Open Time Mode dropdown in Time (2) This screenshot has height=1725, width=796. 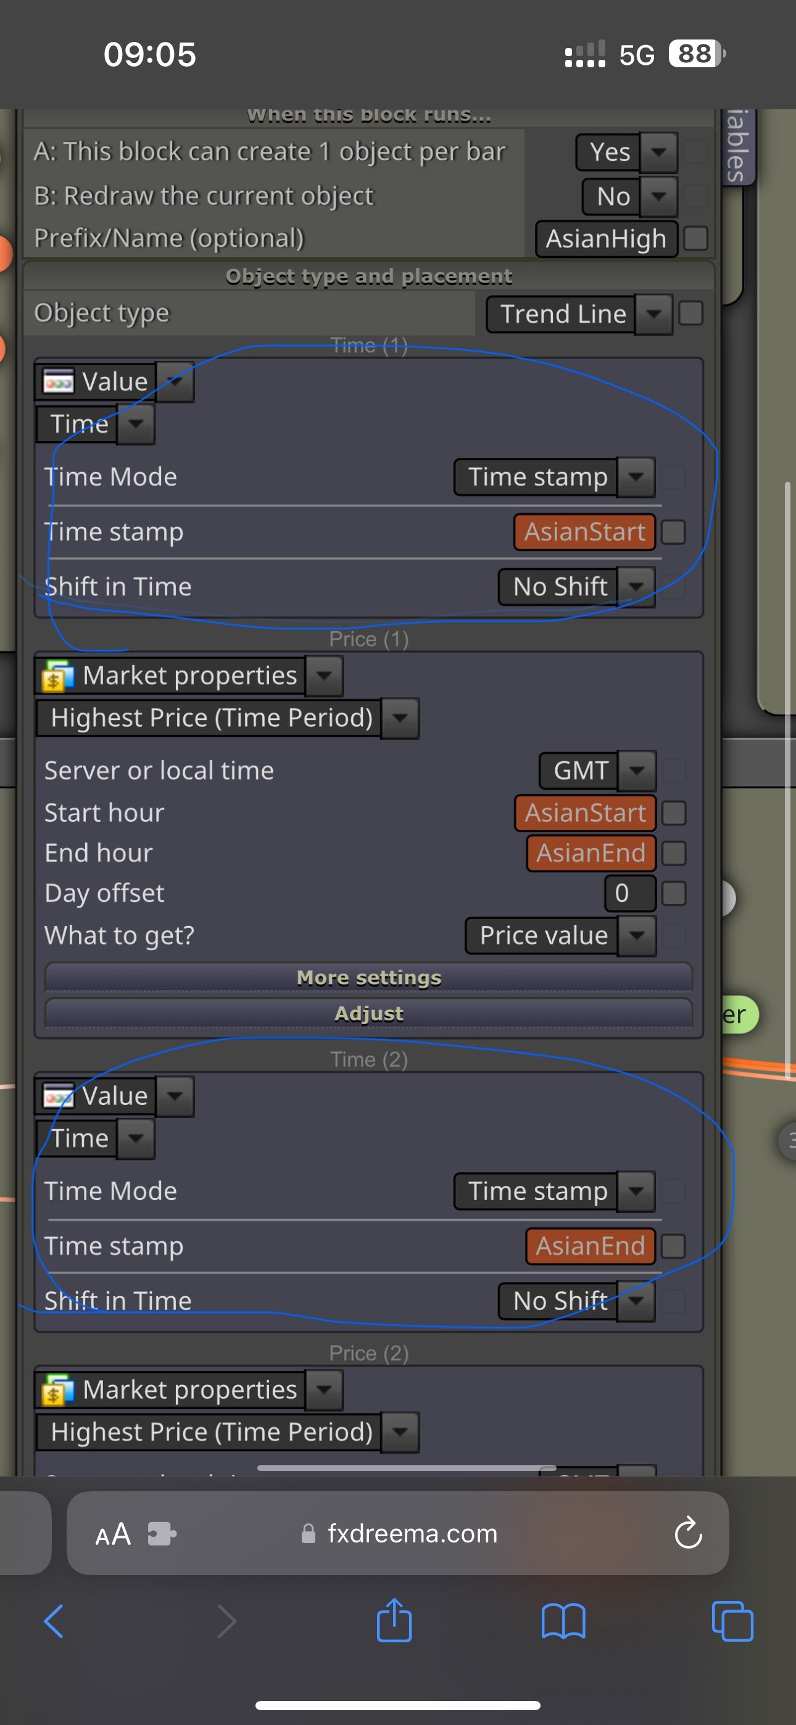coord(555,1191)
